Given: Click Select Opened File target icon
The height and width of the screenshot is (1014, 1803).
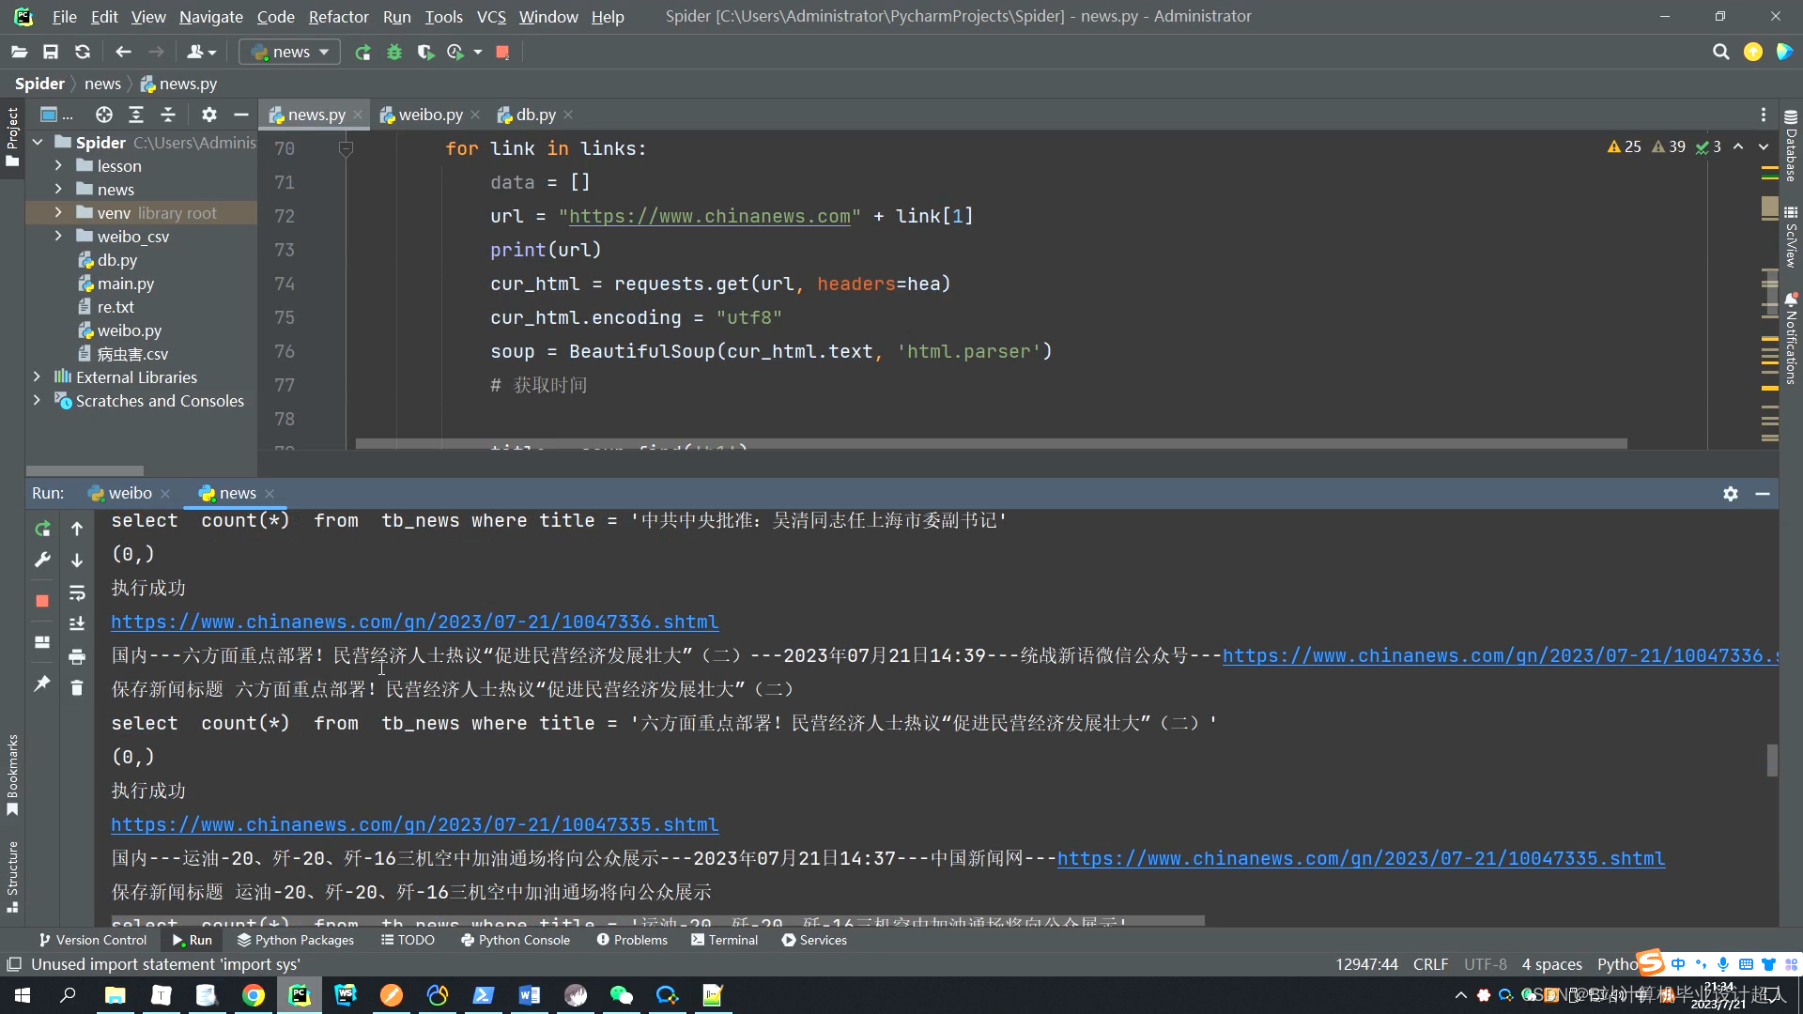Looking at the screenshot, I should pos(104,115).
